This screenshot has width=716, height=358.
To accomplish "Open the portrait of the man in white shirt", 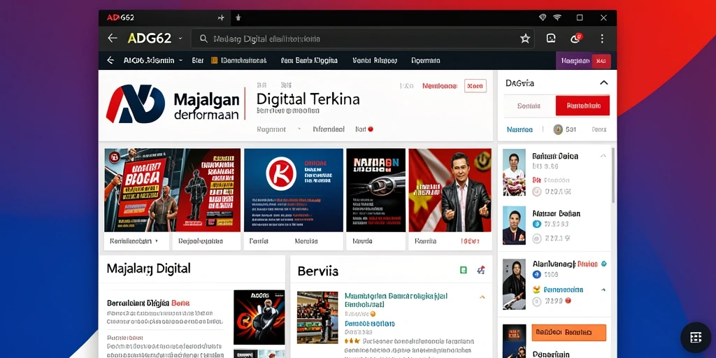I will point(514,173).
